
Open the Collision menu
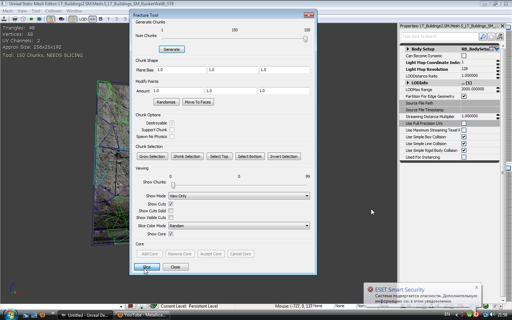tap(53, 11)
